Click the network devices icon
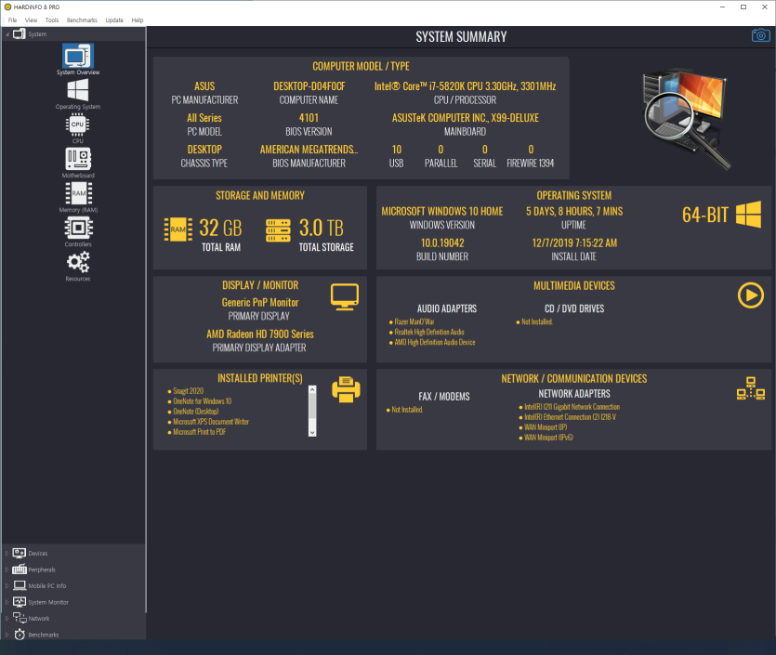 coord(751,388)
